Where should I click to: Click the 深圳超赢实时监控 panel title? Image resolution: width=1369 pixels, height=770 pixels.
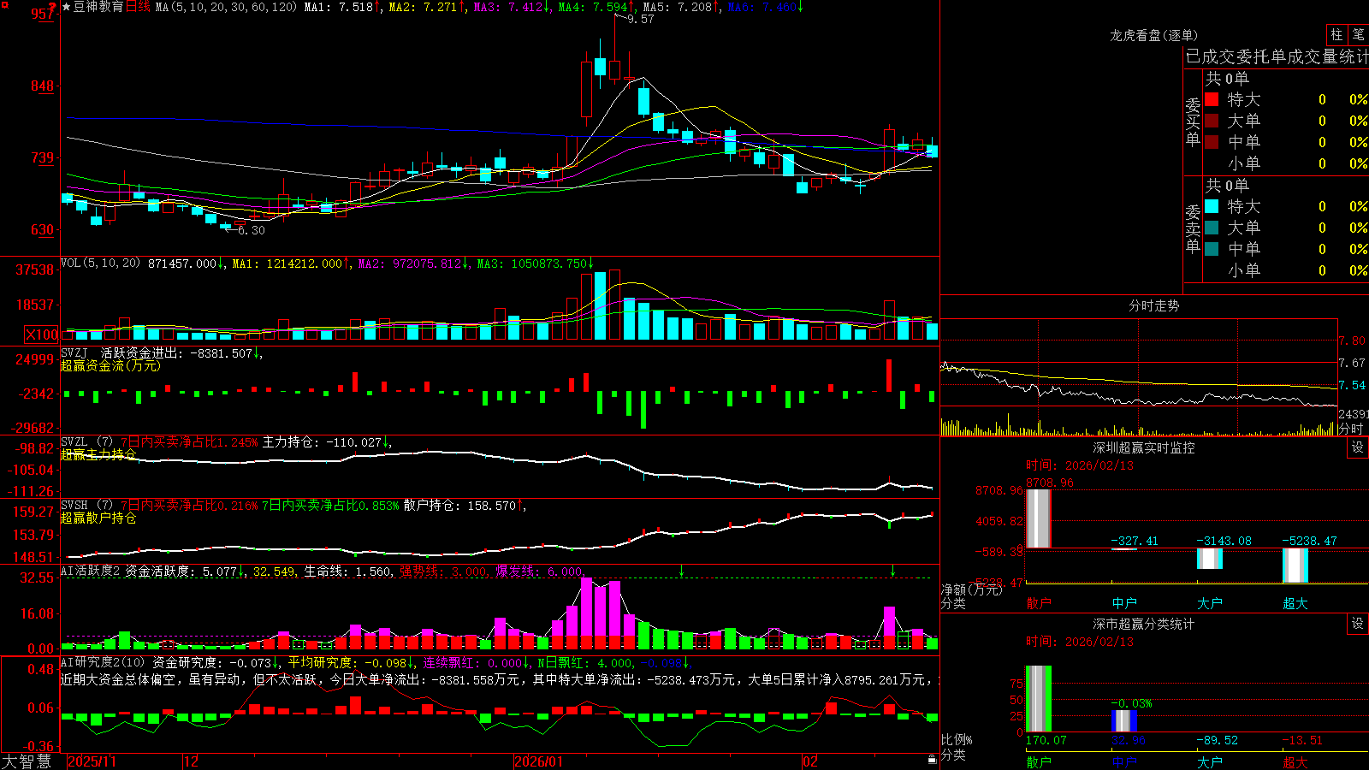pos(1144,447)
